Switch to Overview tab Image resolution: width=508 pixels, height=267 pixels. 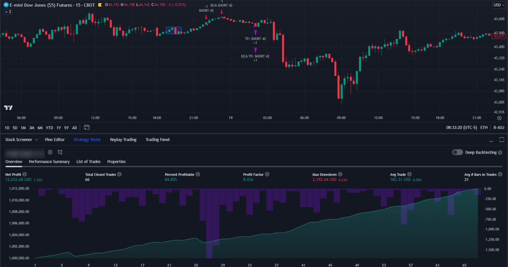14,162
